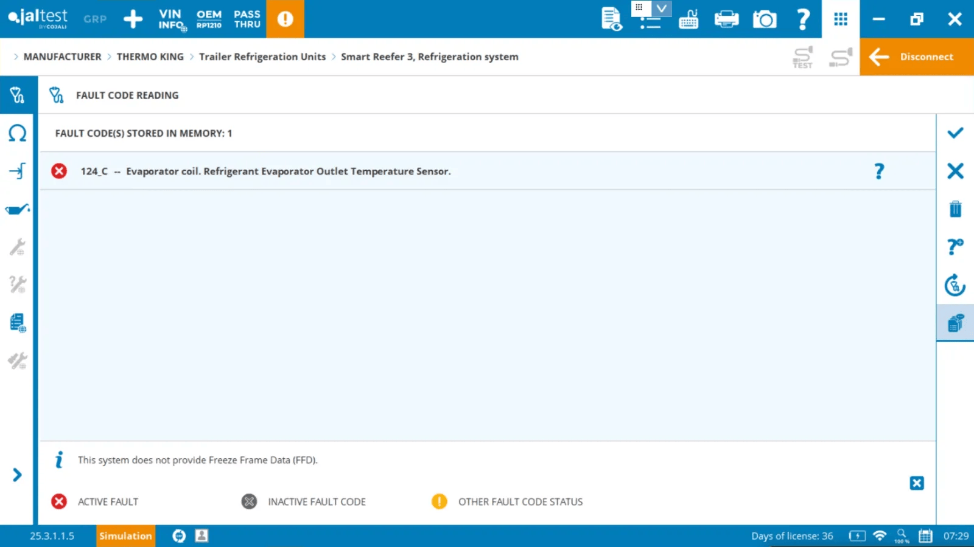Viewport: 974px width, 547px height.
Task: Select the 124_C evaporator coil fault row
Action: [x=488, y=171]
